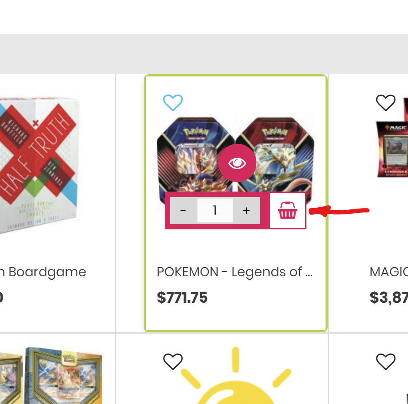Click the heart icon on MAGIC product
Viewport: 408px width, 404px height.
coord(385,103)
